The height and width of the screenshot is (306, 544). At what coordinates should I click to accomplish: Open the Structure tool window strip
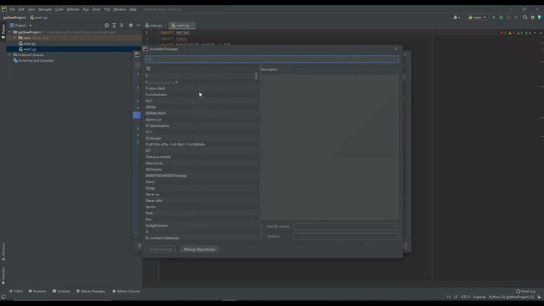click(x=3, y=251)
